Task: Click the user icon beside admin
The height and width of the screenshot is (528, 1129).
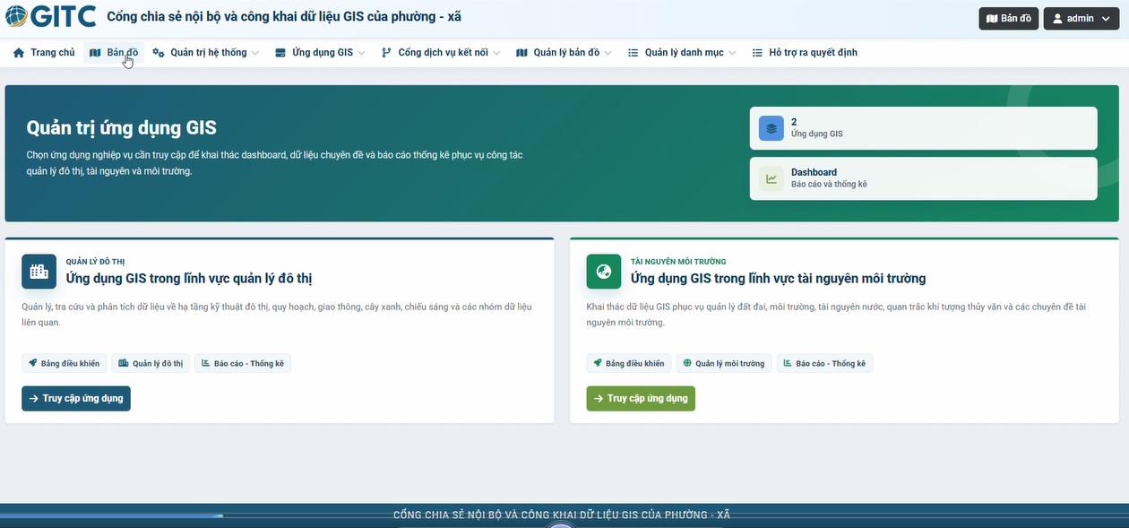Action: pos(1057,18)
